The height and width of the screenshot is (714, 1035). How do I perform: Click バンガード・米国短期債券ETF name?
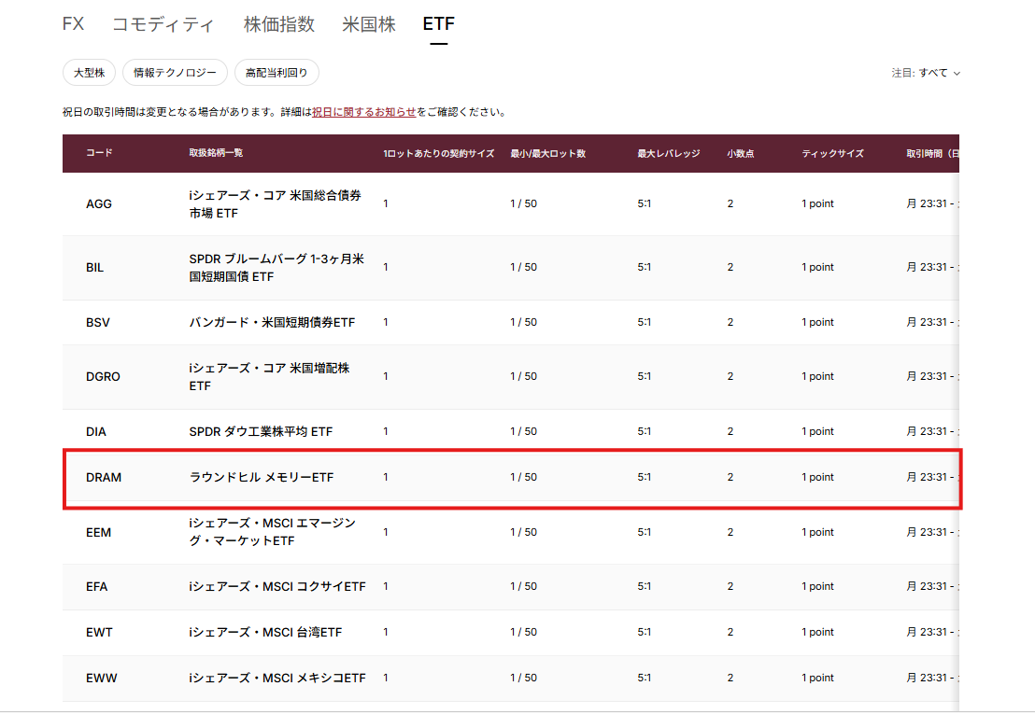(272, 322)
